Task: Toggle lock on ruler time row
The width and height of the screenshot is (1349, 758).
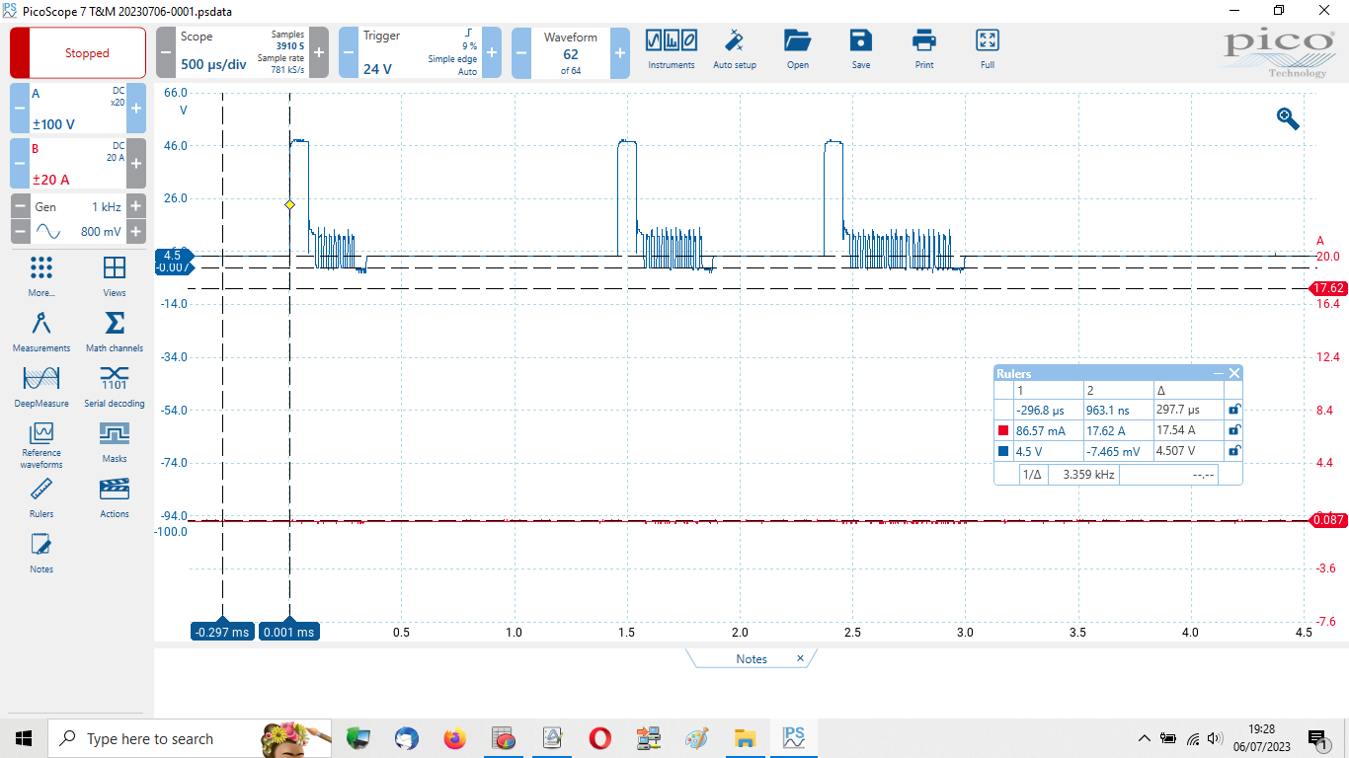Action: [1233, 410]
